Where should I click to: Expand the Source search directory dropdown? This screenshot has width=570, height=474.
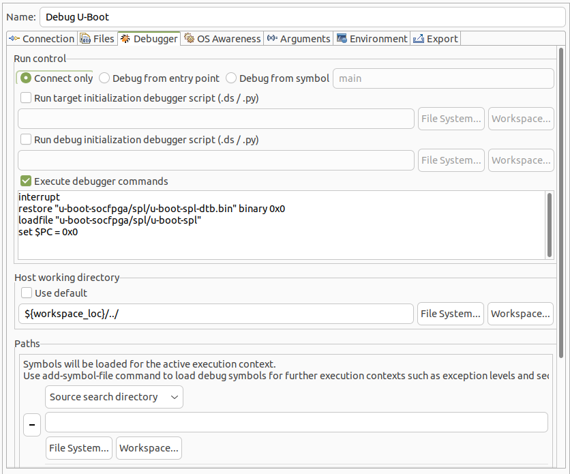point(114,397)
